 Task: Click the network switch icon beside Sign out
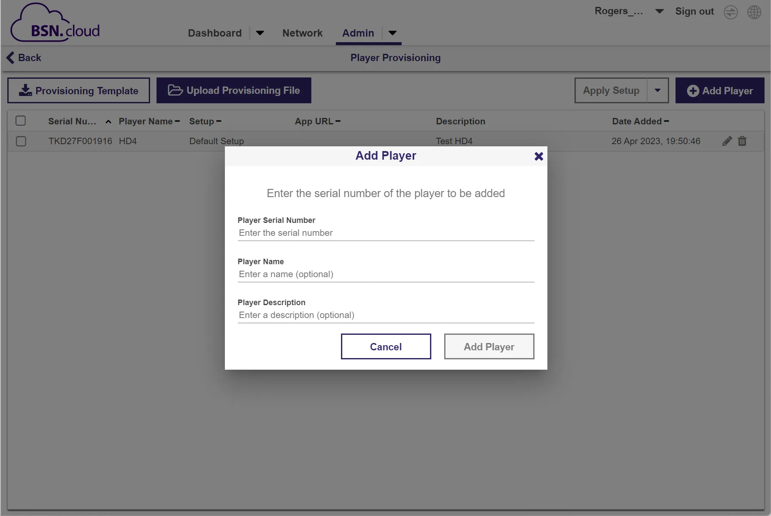(731, 12)
